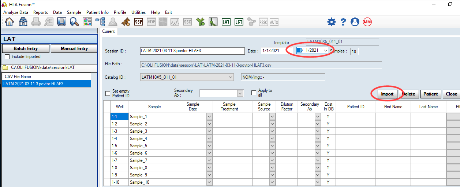
Task: Click the Patient ID cell for Sample_8
Action: 356,168
